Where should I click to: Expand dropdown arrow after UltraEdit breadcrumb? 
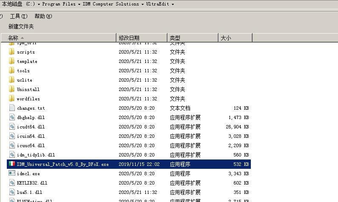pos(173,4)
